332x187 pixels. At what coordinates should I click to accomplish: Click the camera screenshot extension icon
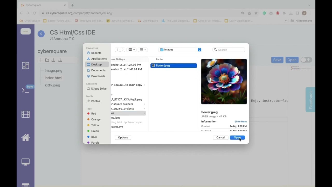coord(271,13)
